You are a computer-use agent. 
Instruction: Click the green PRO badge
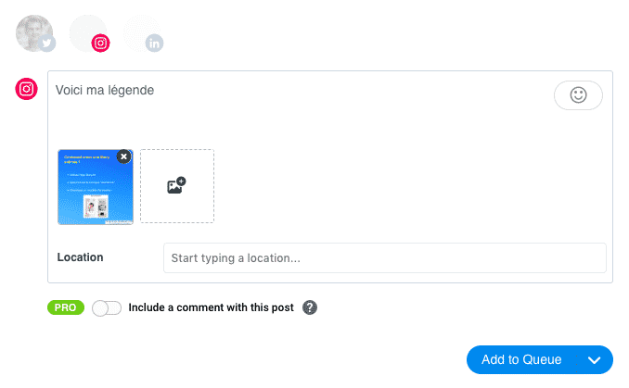(66, 308)
